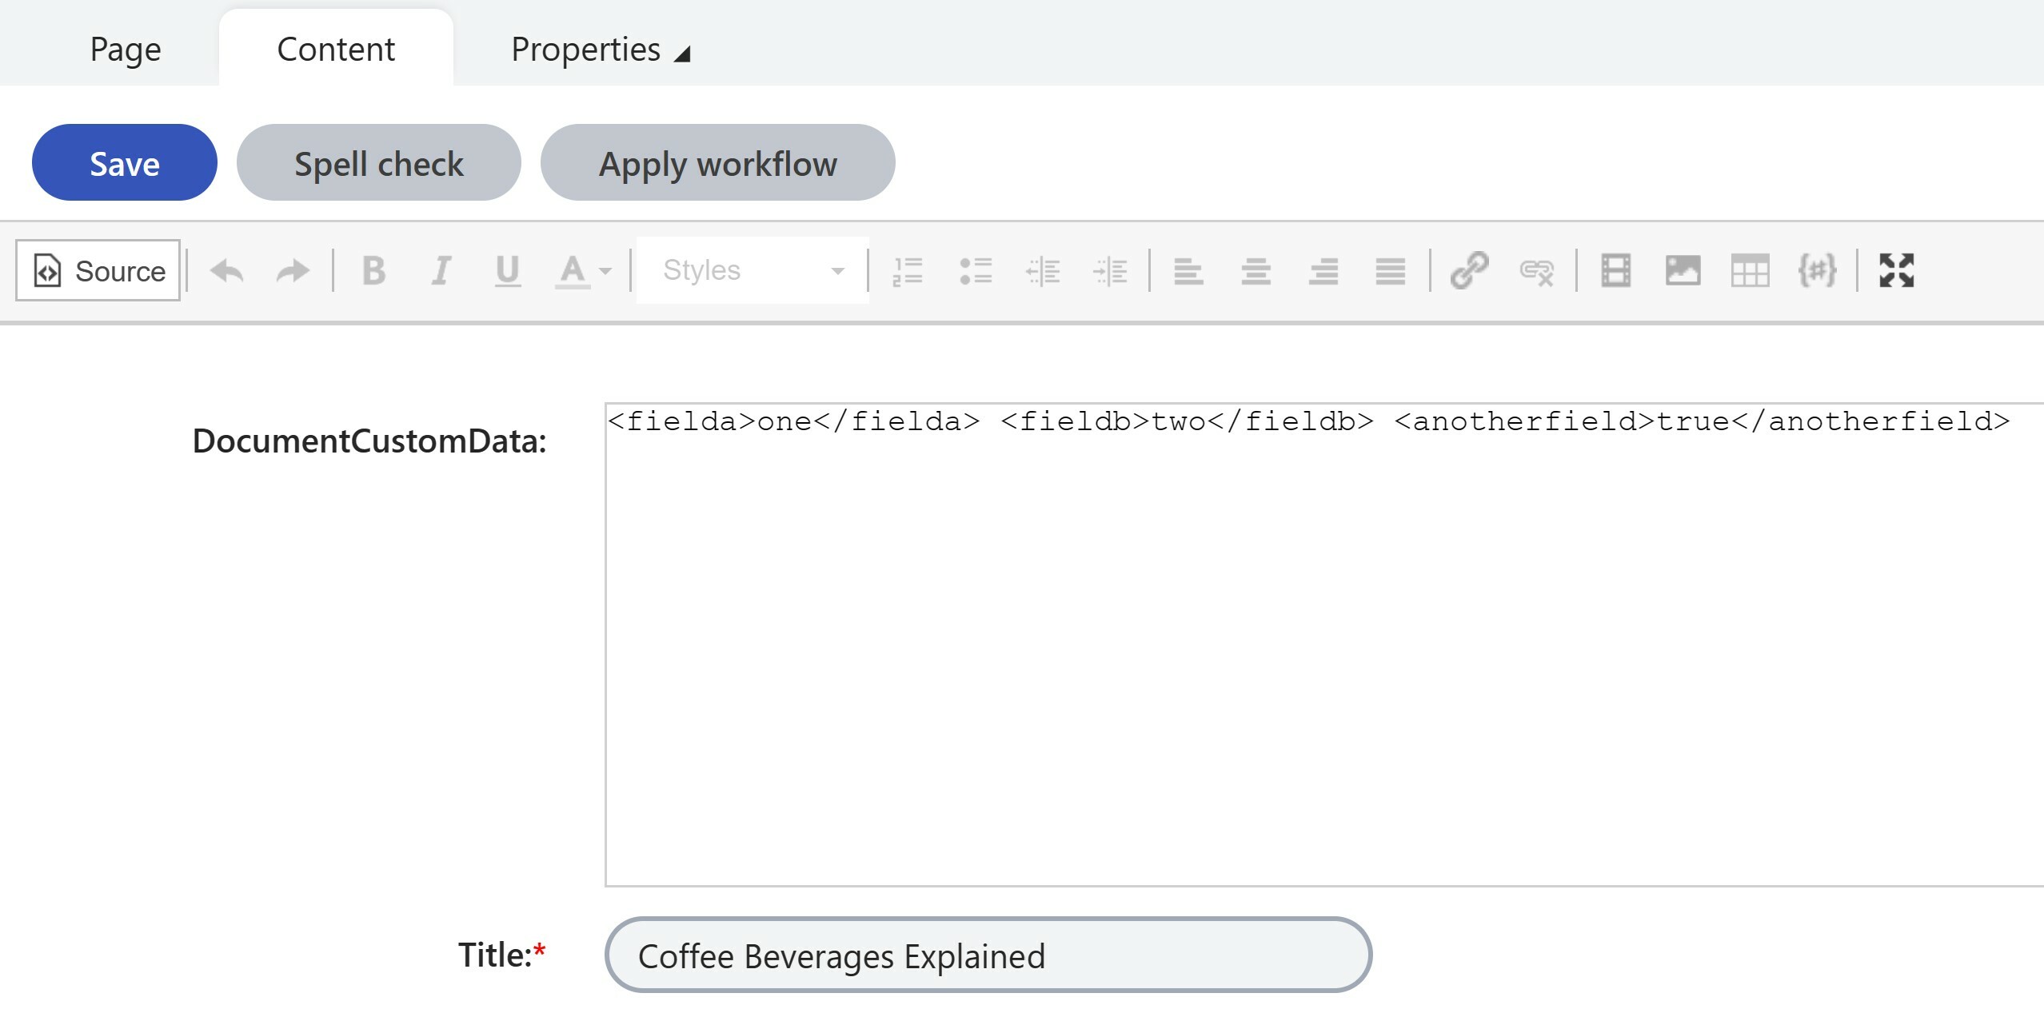Switch to the Content tab

(336, 50)
